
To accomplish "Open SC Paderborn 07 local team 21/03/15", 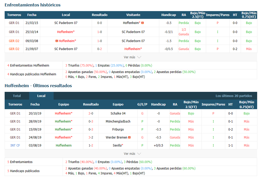I will tap(66, 23).
